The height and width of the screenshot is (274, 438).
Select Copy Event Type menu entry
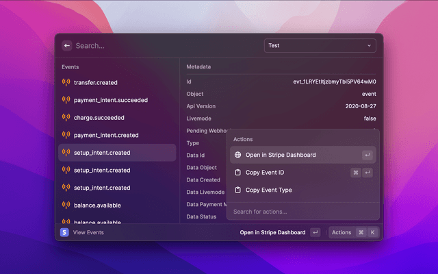tap(268, 190)
